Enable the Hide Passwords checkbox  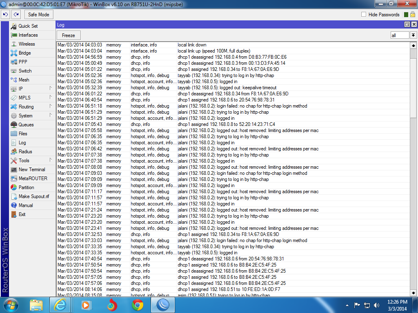coord(363,14)
